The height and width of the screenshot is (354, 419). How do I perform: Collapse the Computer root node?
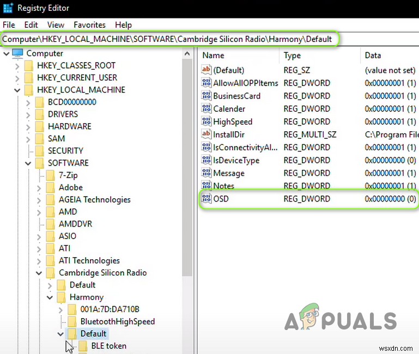pos(7,53)
